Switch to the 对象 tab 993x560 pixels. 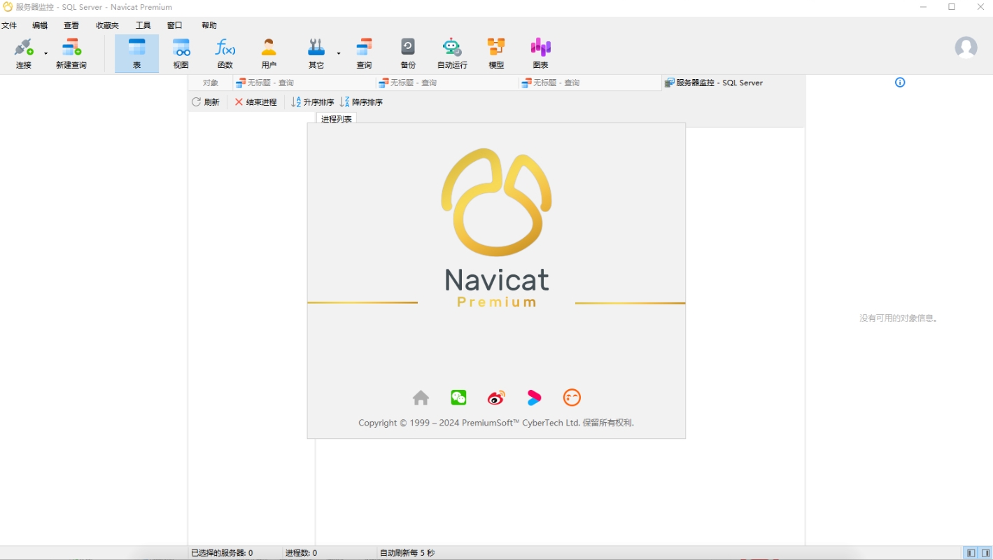click(x=210, y=83)
